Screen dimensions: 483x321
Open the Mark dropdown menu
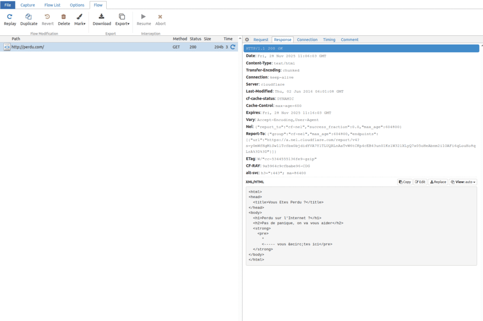pyautogui.click(x=84, y=23)
